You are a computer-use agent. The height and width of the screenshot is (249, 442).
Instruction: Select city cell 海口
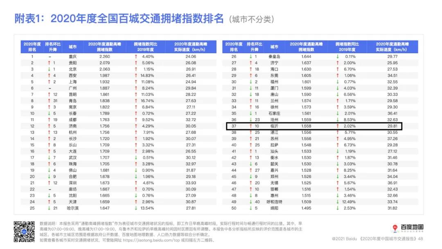pyautogui.click(x=274, y=69)
